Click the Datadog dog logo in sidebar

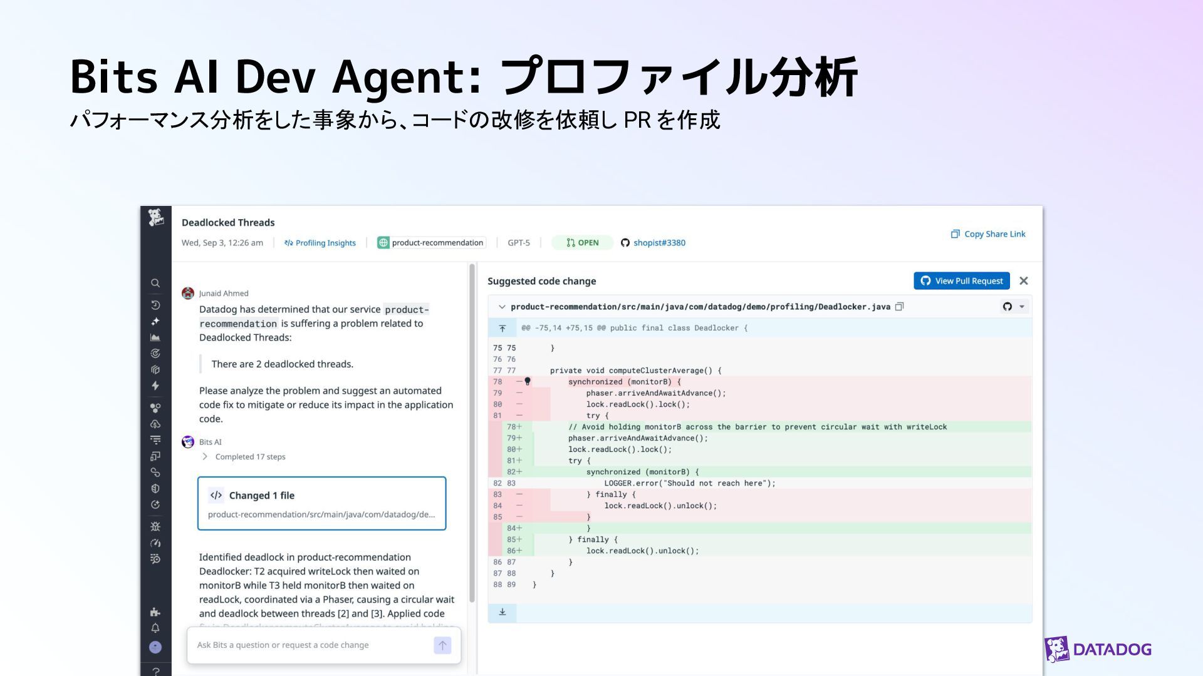(155, 217)
